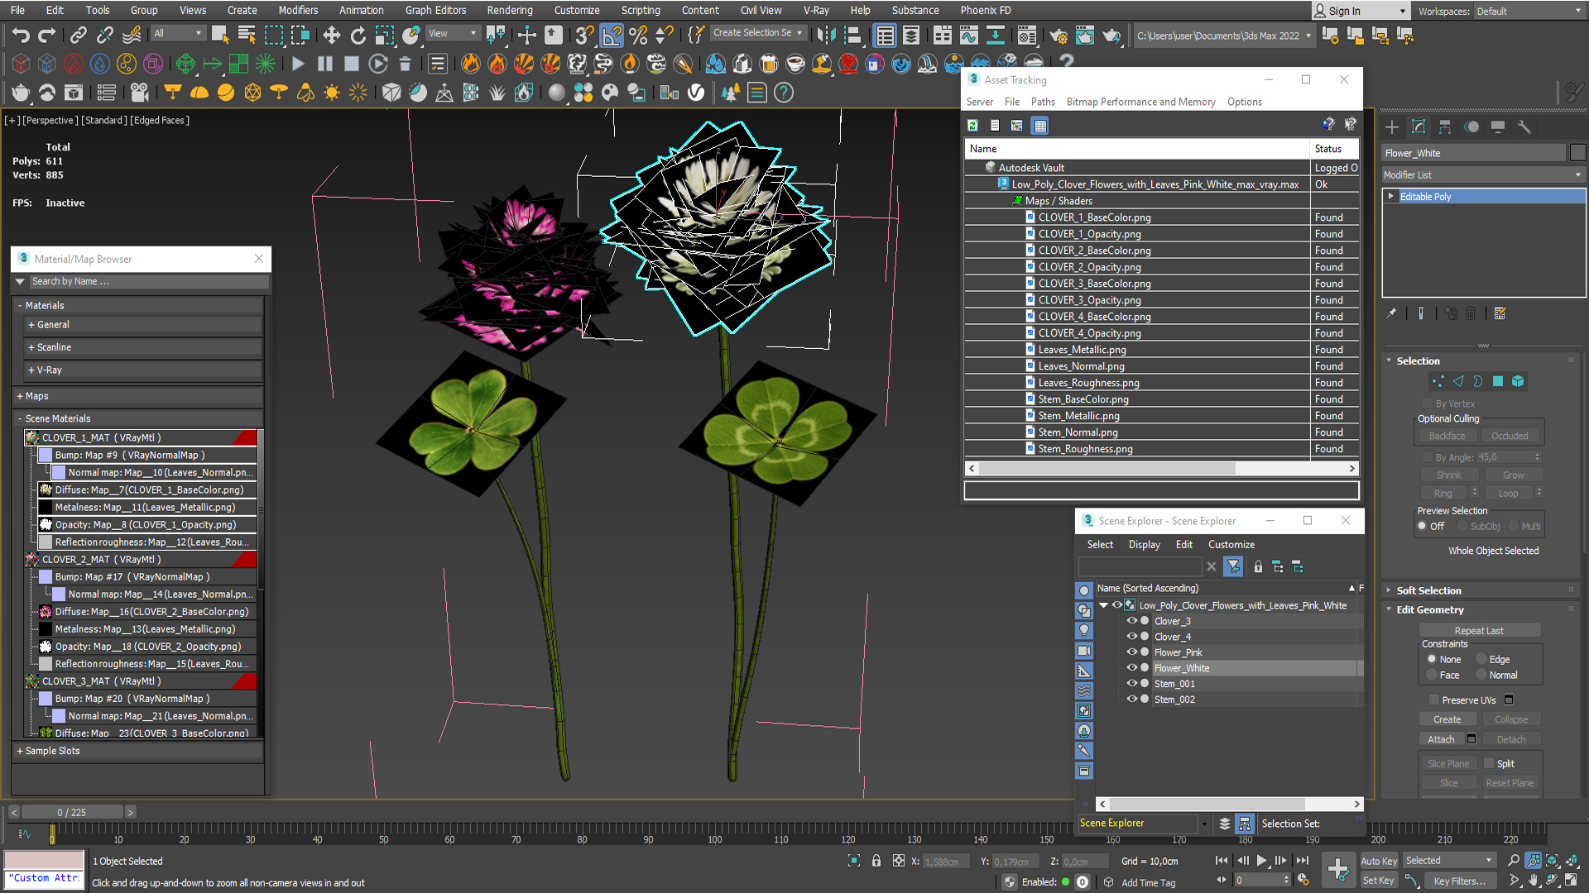Switch to the Create command panel tab
This screenshot has width=1589, height=893.
click(x=1392, y=127)
